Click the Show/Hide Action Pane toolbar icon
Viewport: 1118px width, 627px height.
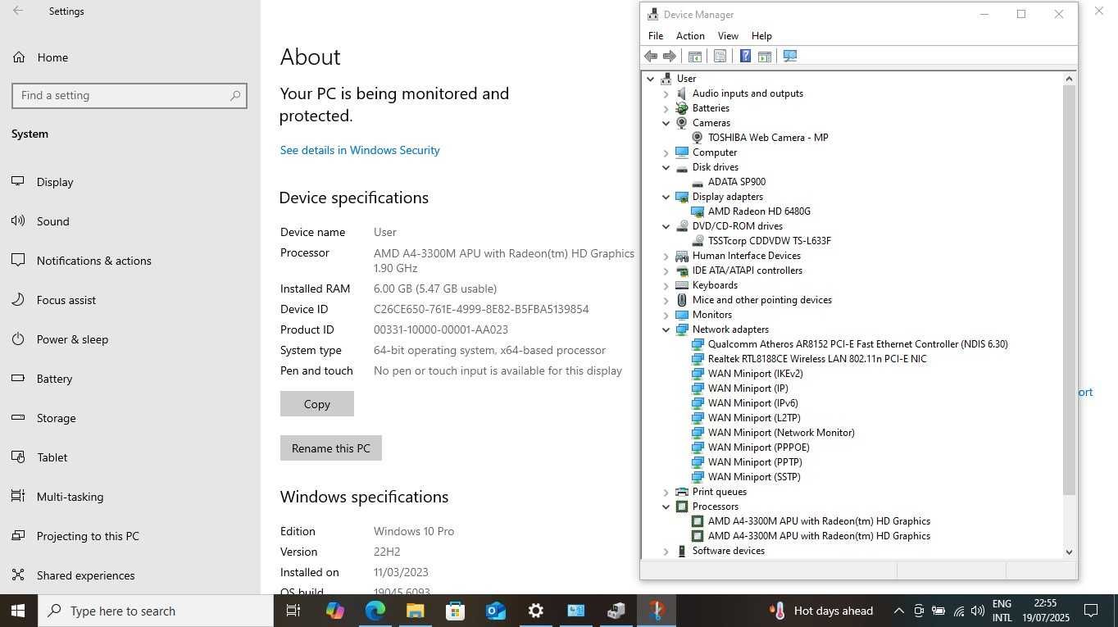pyautogui.click(x=764, y=56)
